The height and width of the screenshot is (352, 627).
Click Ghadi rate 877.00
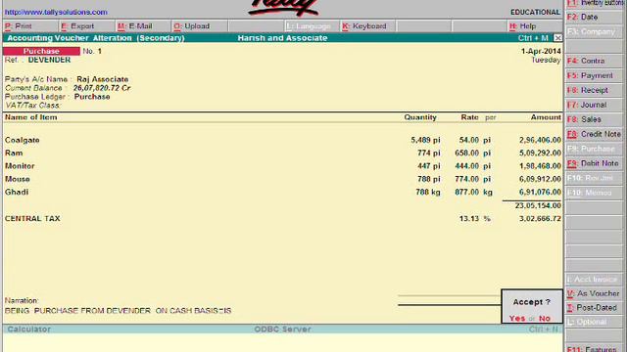pyautogui.click(x=466, y=192)
